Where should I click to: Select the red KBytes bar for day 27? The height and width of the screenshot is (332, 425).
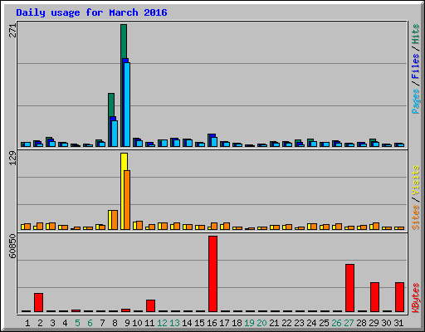[x=349, y=288]
